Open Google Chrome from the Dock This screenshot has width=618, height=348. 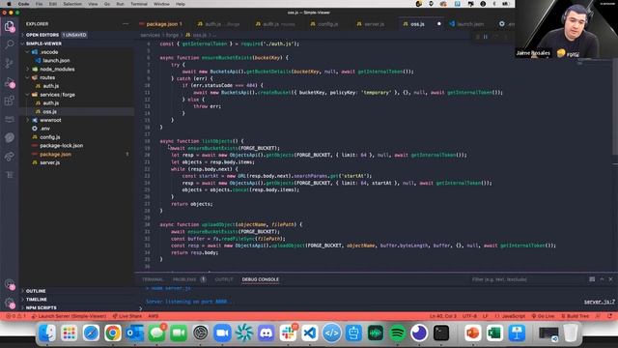tap(113, 333)
